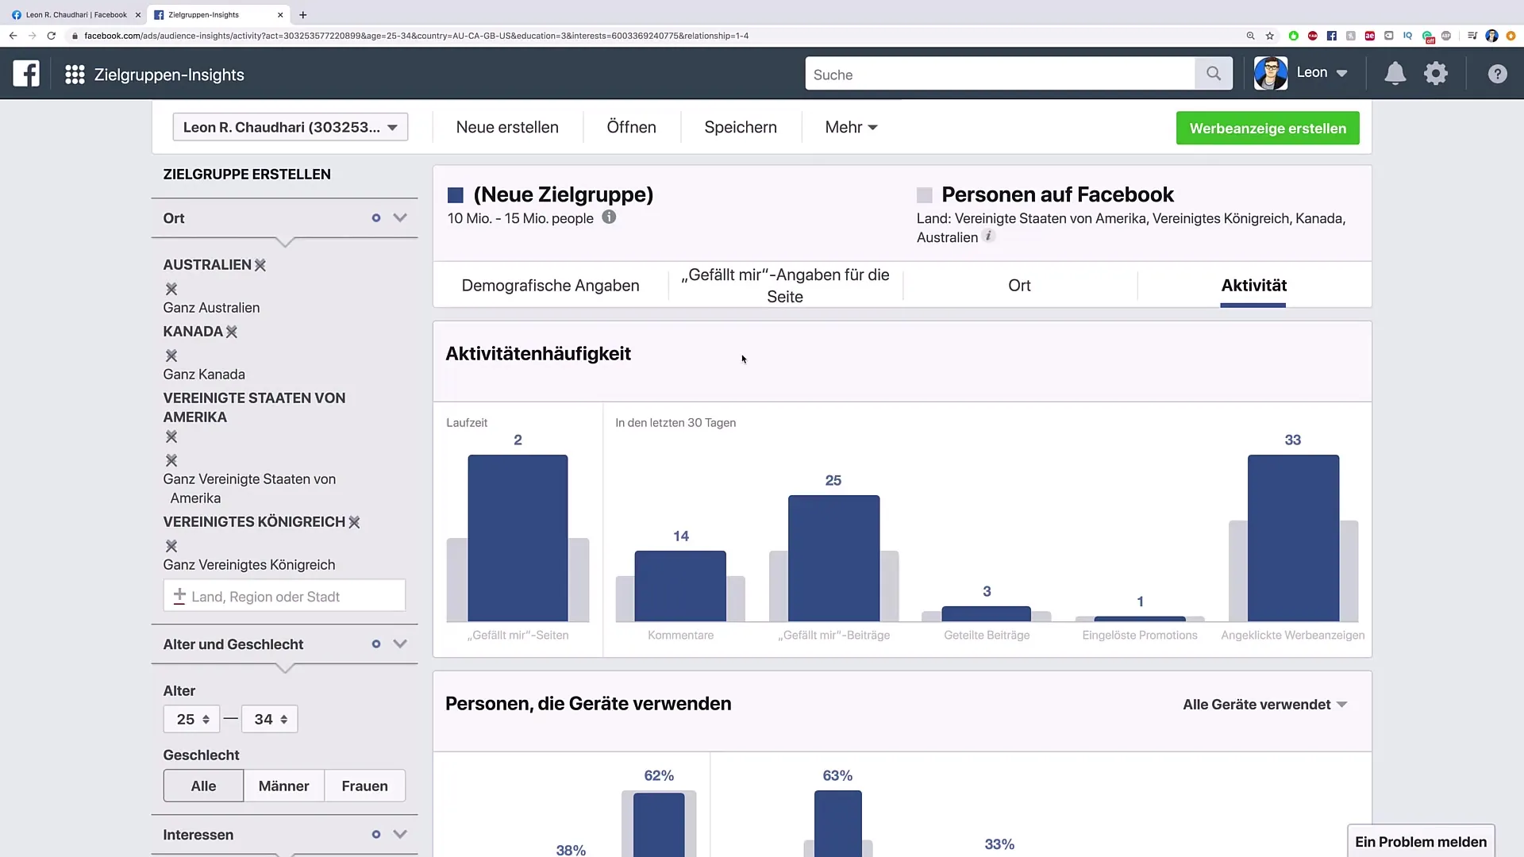Toggle Interessen section status circle

376,835
